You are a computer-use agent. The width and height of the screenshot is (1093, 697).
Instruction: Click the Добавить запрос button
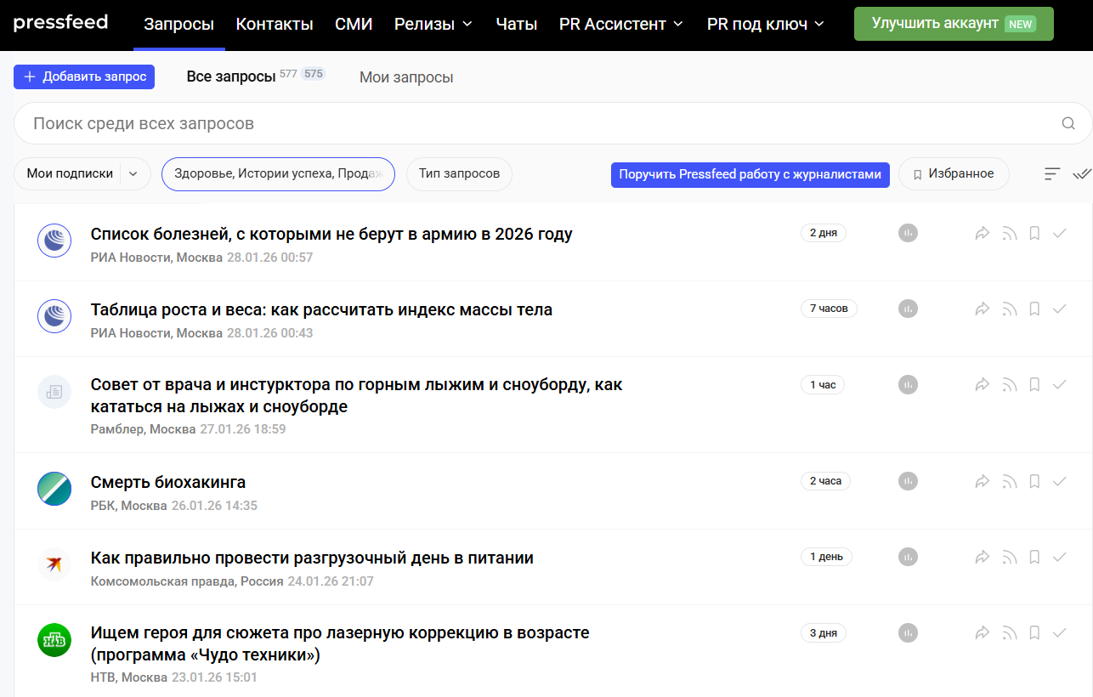click(84, 76)
